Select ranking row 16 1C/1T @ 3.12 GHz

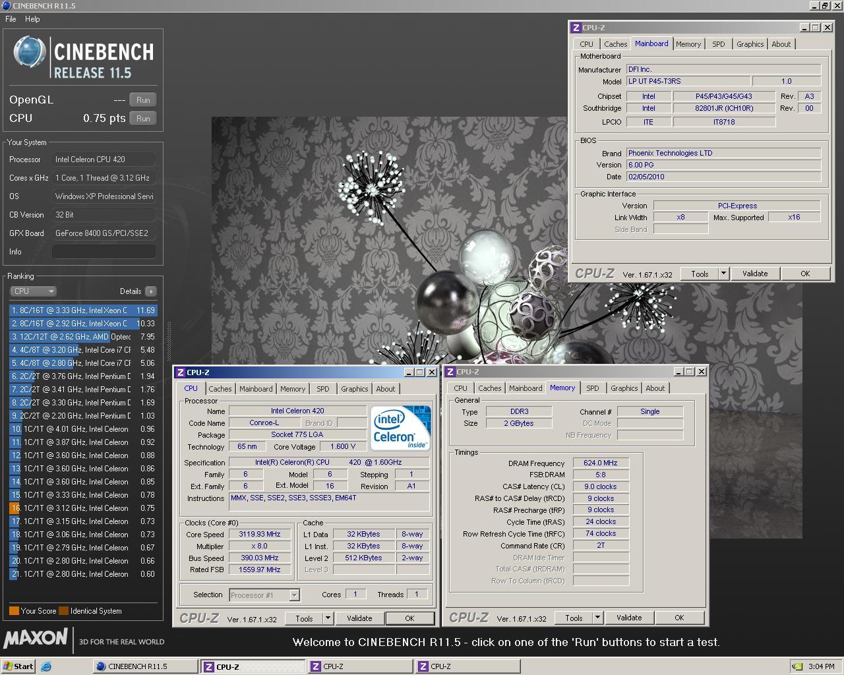click(x=83, y=508)
